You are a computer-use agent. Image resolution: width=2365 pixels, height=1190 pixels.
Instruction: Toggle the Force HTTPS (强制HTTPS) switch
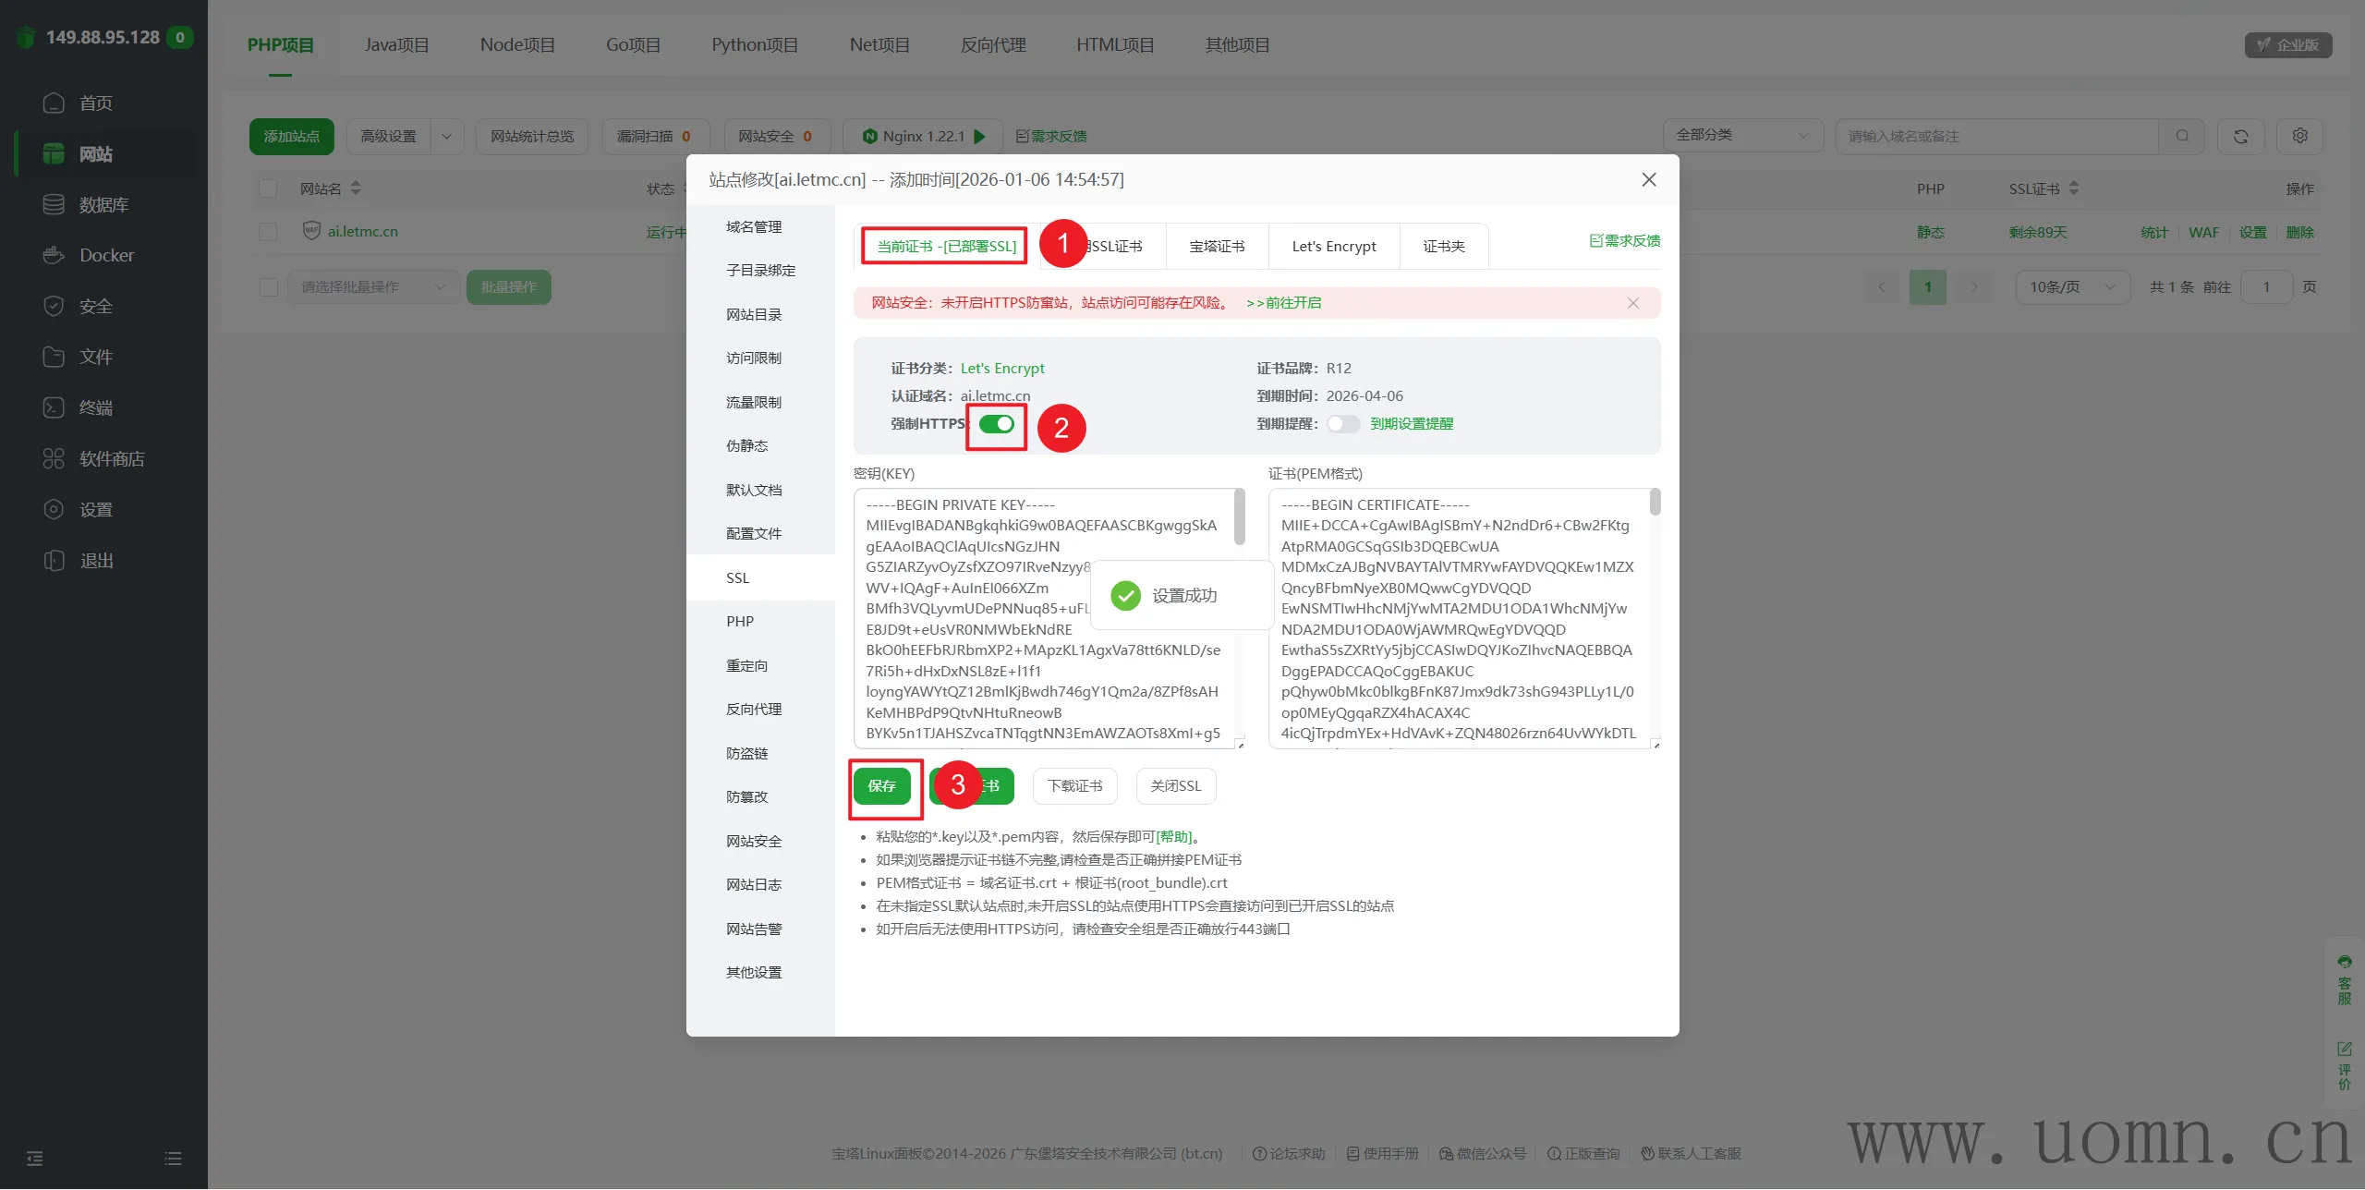(x=996, y=424)
